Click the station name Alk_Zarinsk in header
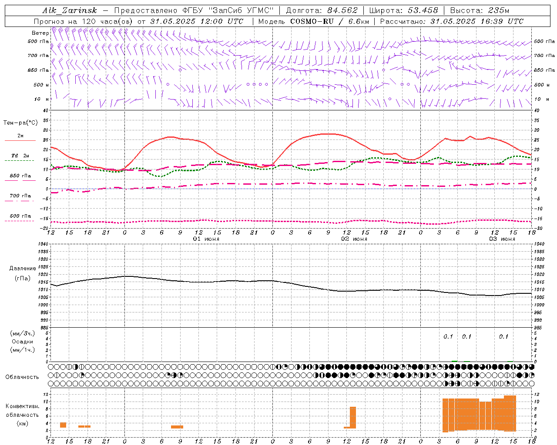 [x=70, y=10]
